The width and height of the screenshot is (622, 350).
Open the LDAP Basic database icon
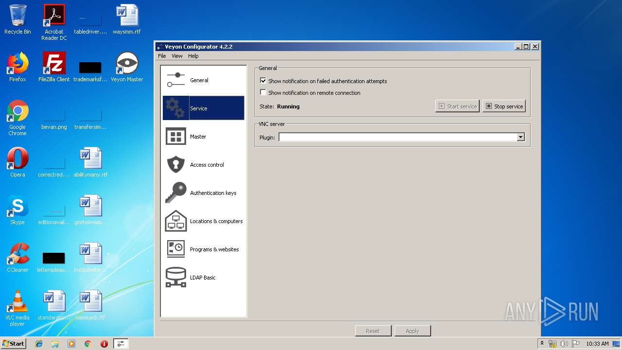176,277
